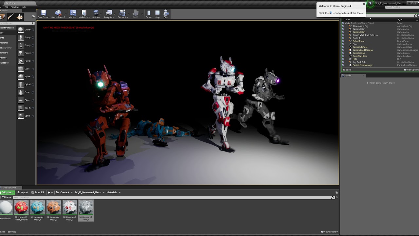Screen dimensions: 419x236
Task: Expand the breadcrumb arrow after Materials
Action: pos(120,192)
